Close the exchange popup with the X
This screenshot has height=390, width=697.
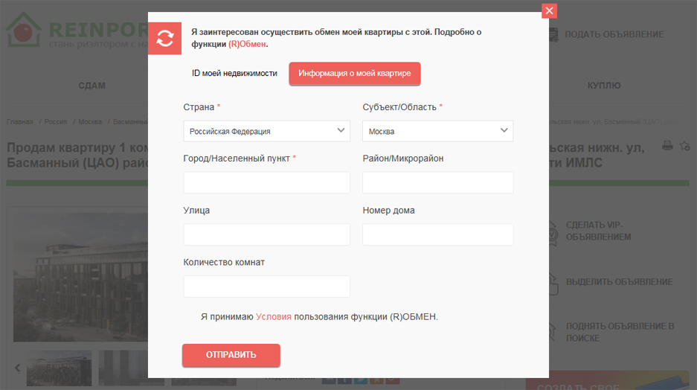click(x=550, y=10)
